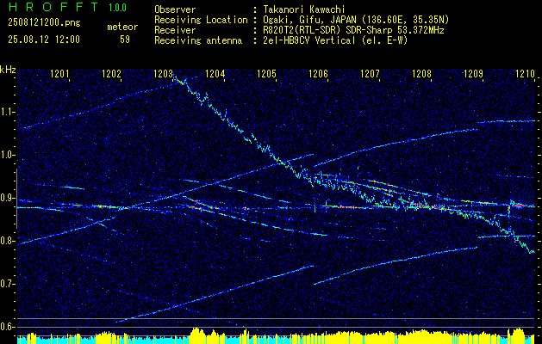542x344 pixels.
Task: Click the 1208 time marker
Action: (422, 73)
